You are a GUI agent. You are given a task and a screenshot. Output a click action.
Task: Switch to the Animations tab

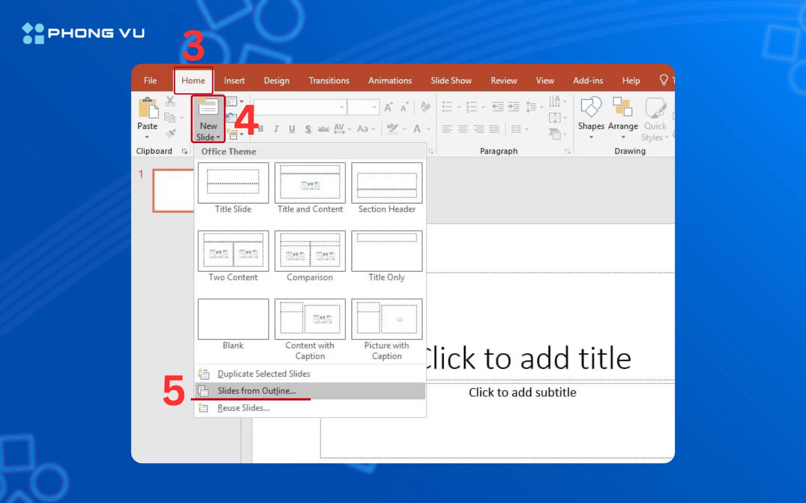[390, 80]
